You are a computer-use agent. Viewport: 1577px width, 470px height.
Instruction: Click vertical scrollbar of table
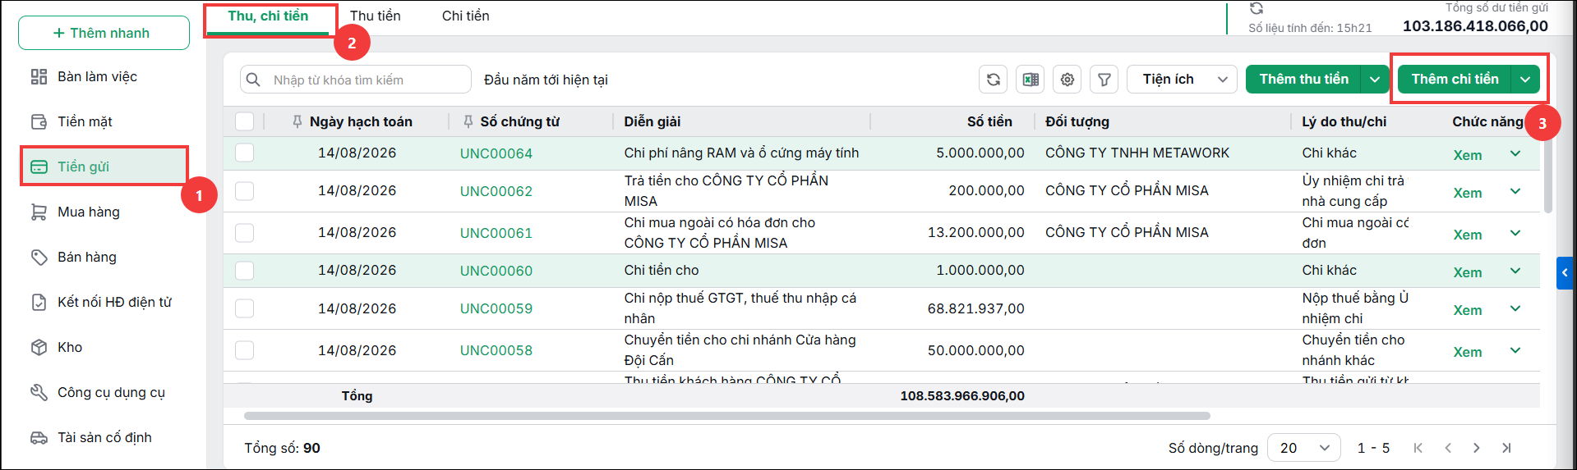tap(1548, 175)
